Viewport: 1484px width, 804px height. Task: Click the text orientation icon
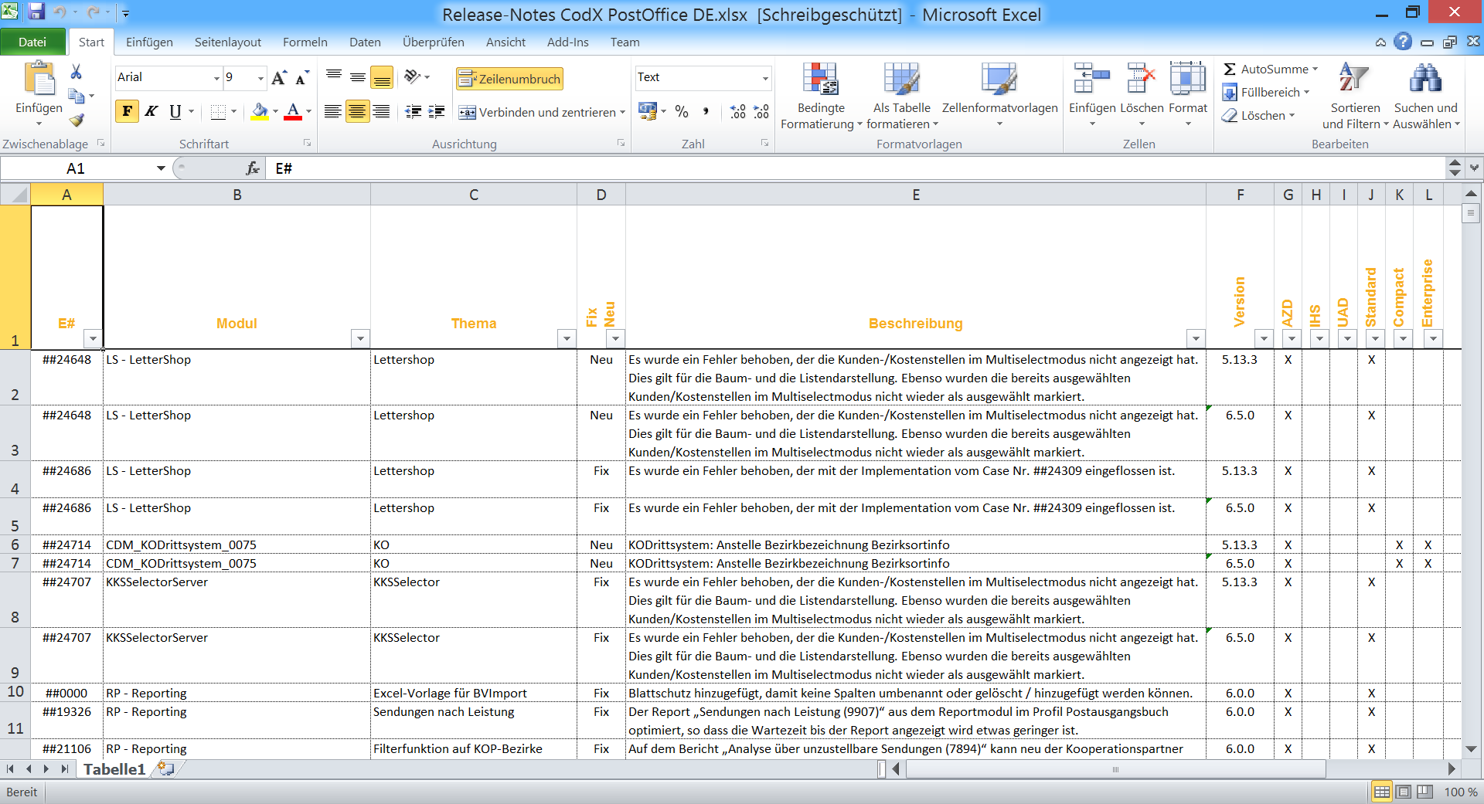(413, 76)
